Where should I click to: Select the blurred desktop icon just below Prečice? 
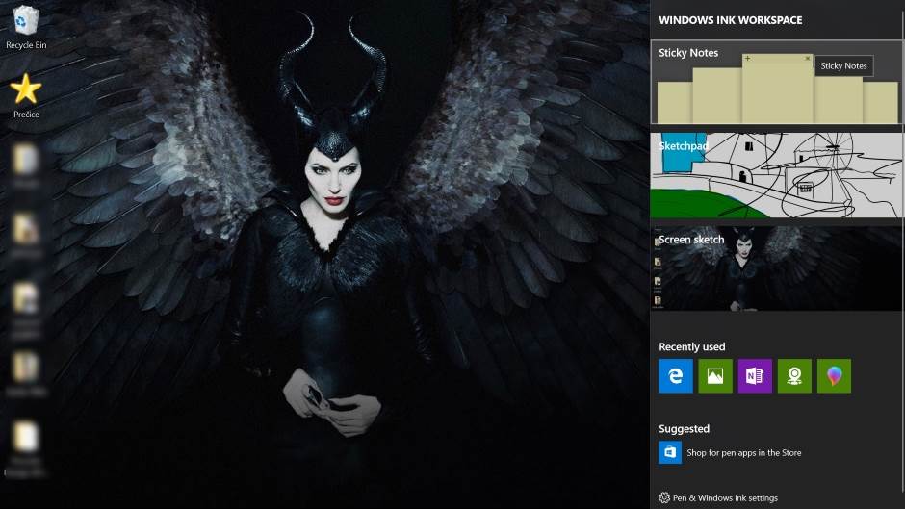tap(26, 162)
